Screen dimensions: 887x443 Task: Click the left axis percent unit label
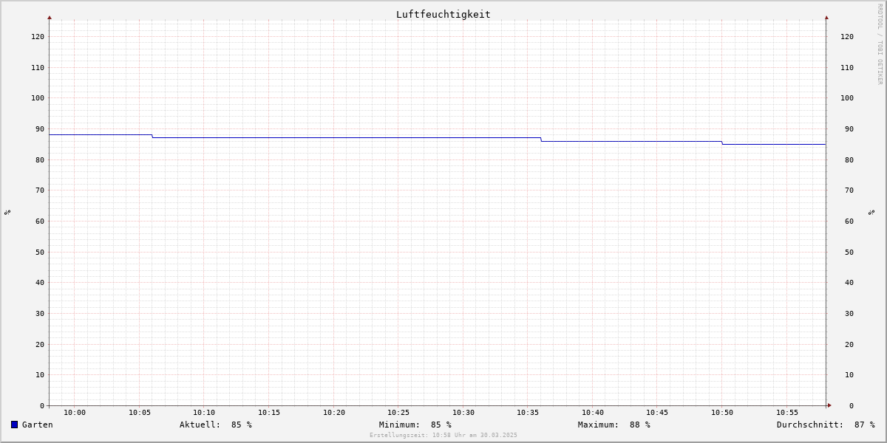(x=7, y=212)
